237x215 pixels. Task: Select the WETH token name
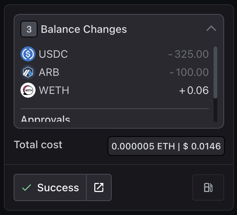pyautogui.click(x=54, y=91)
